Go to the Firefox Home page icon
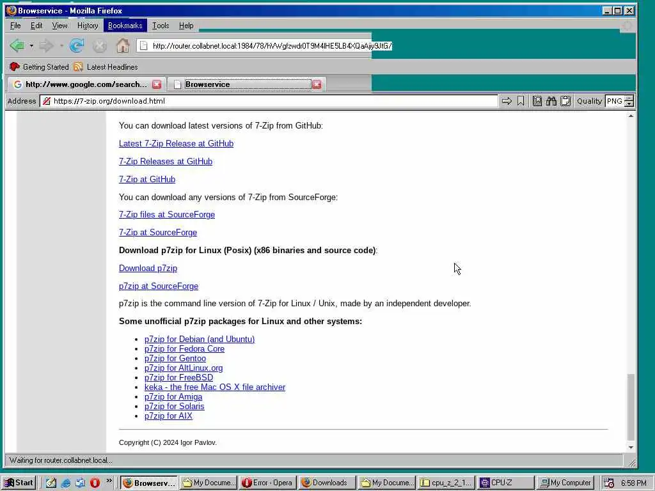 coord(122,45)
